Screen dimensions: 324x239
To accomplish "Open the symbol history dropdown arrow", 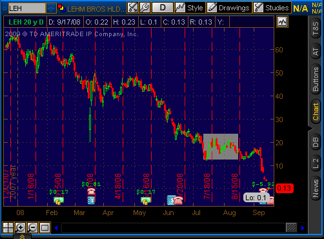I will pyautogui.click(x=51, y=8).
